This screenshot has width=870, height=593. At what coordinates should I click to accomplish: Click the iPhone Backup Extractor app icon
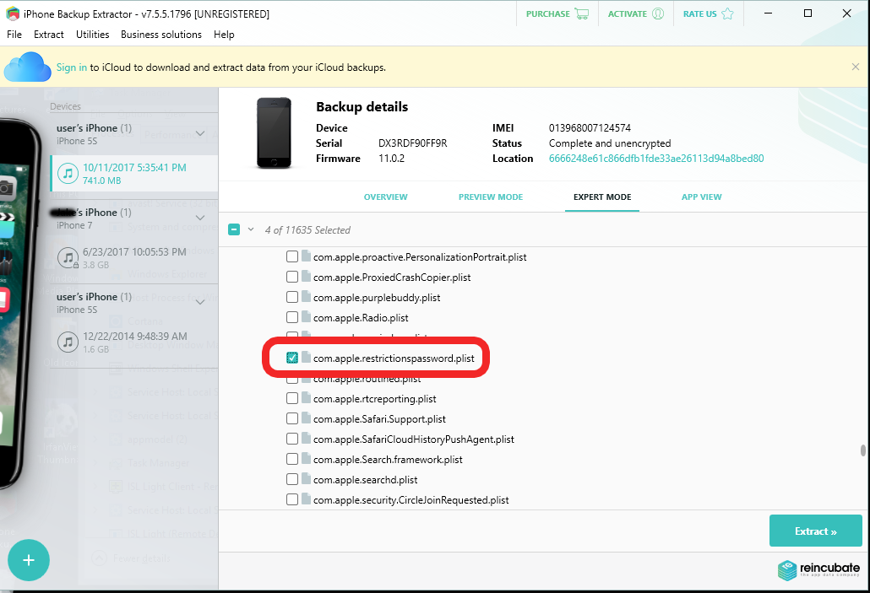(x=13, y=13)
